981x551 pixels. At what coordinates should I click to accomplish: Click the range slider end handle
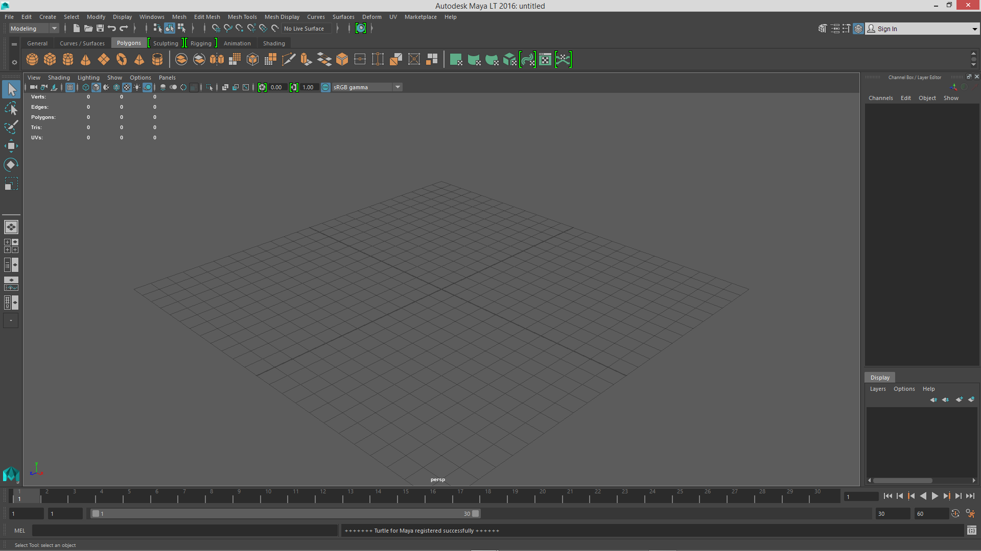(x=476, y=514)
